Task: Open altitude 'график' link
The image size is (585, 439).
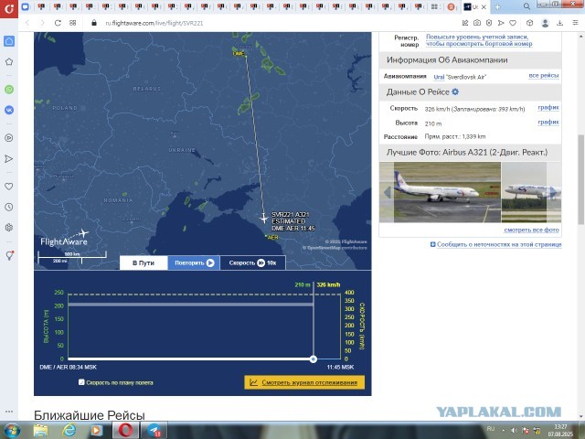Action: (548, 122)
